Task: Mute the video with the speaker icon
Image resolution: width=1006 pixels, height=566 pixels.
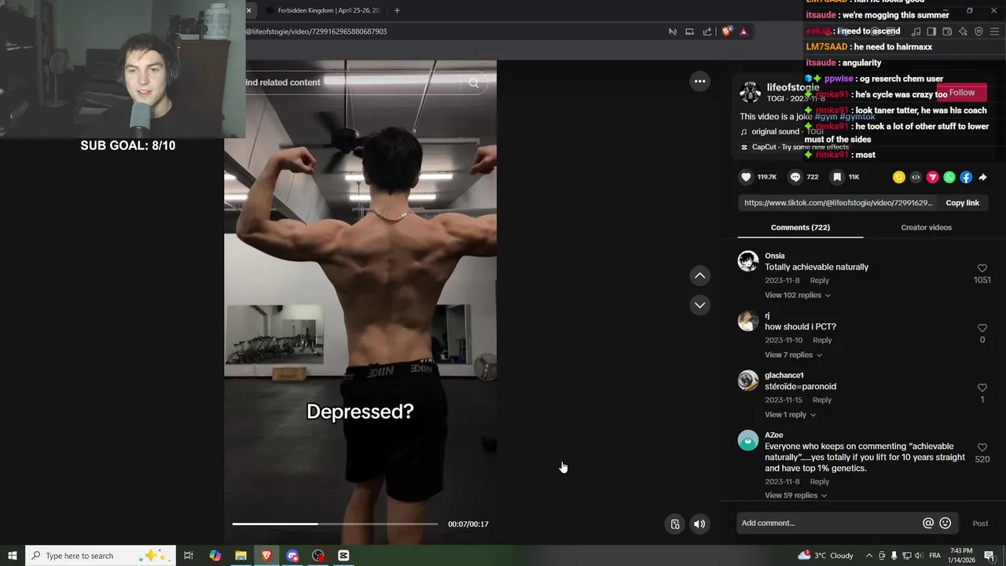Action: tap(699, 524)
